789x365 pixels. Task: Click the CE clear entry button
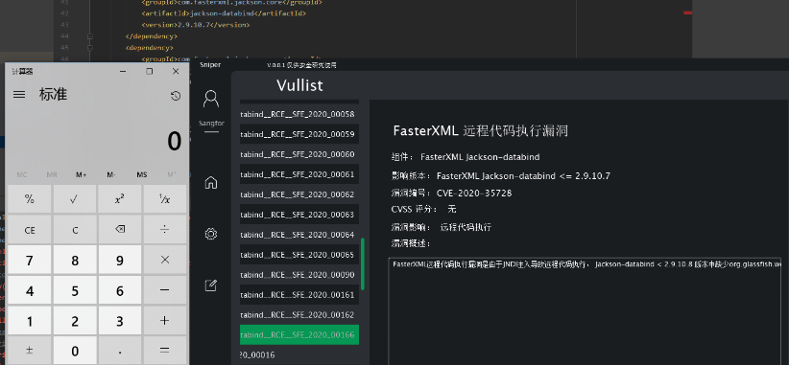coord(29,230)
